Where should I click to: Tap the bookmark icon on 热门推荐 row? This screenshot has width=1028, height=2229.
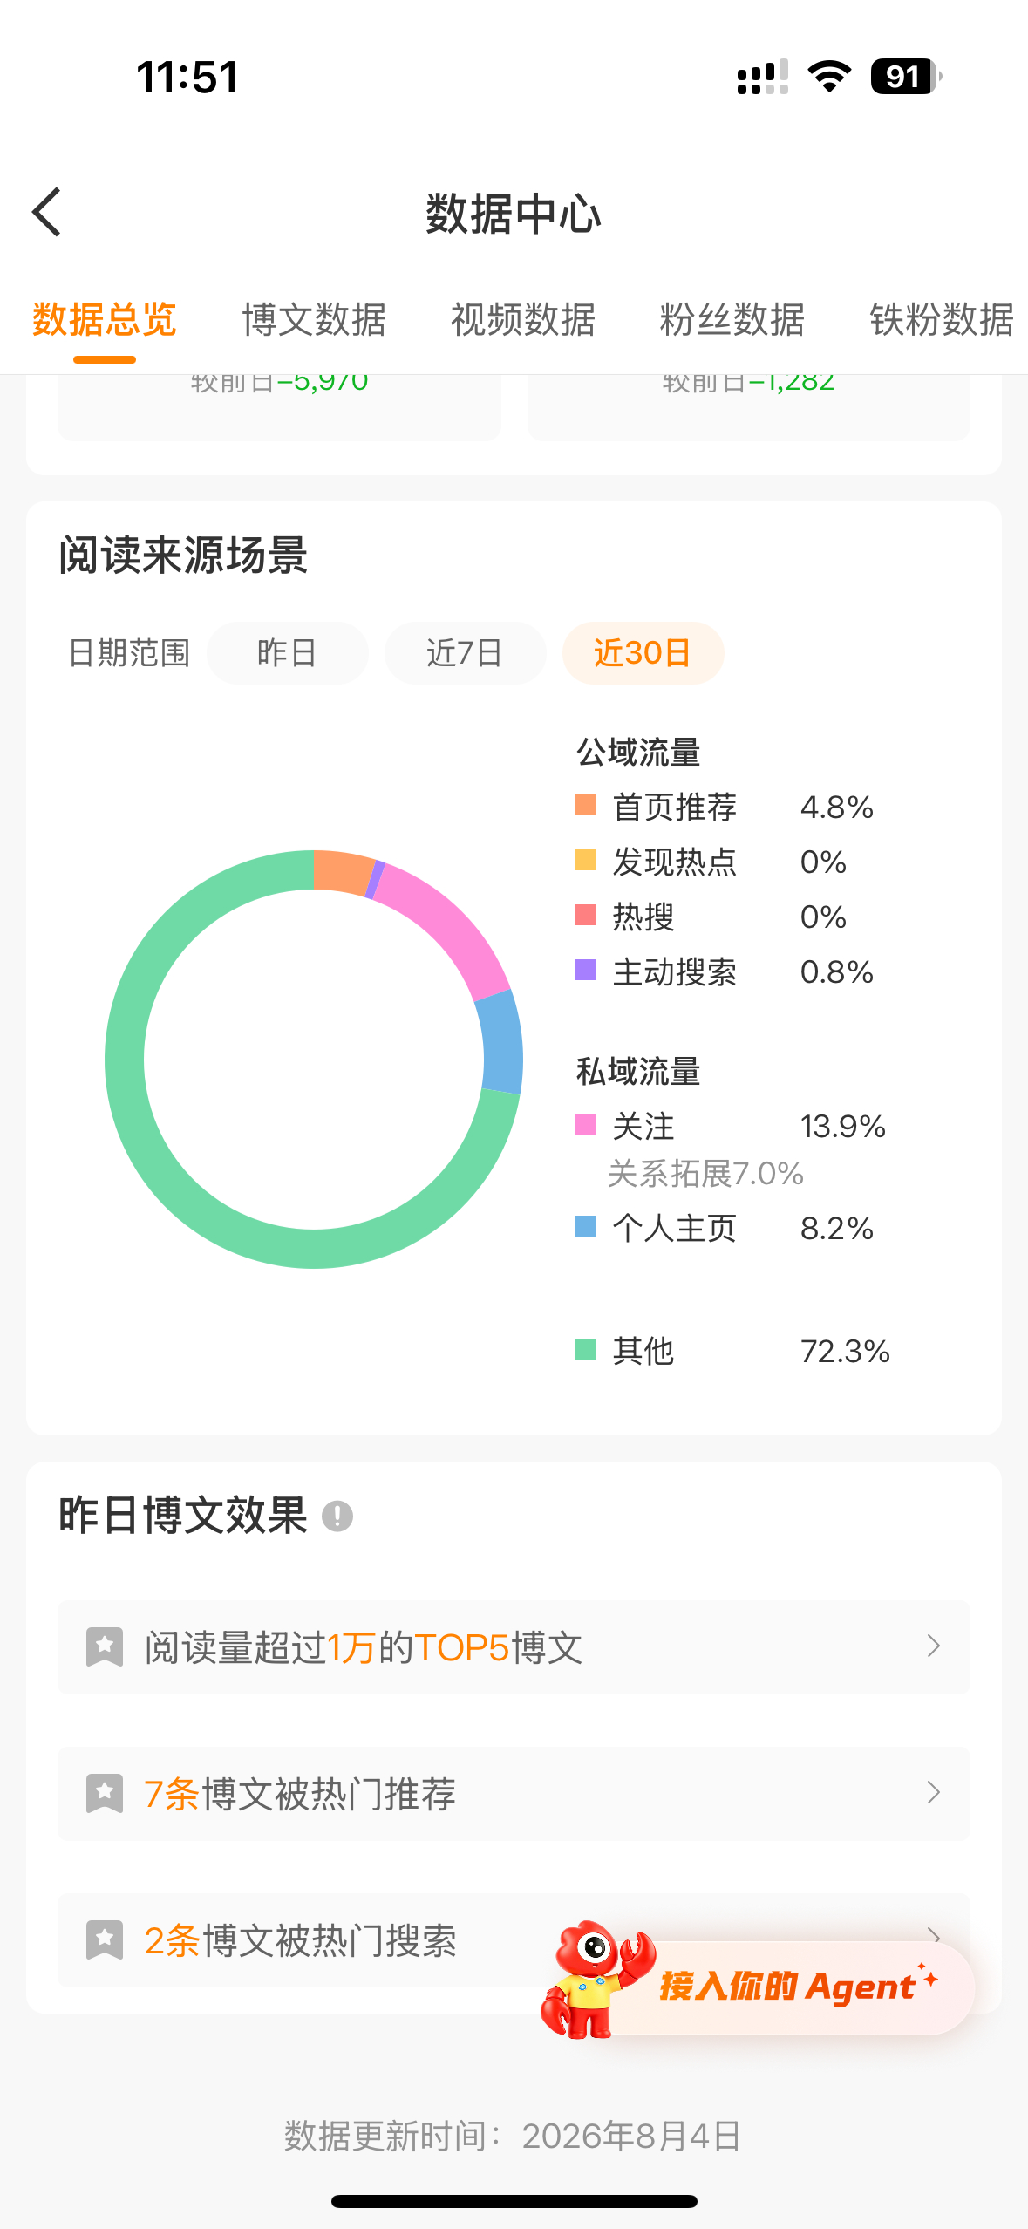point(105,1793)
